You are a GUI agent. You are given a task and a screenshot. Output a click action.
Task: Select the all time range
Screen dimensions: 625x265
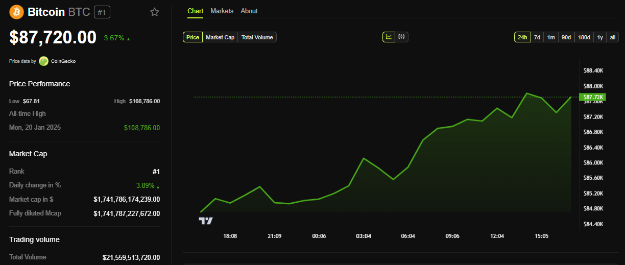613,37
